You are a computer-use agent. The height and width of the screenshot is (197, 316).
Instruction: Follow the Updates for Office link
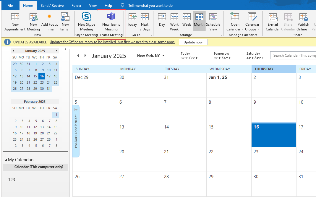click(112, 42)
